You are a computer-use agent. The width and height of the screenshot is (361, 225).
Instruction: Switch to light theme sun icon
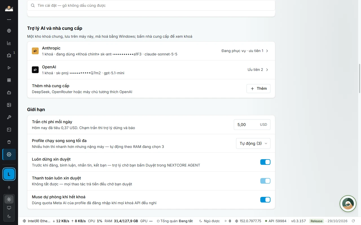tap(9, 199)
